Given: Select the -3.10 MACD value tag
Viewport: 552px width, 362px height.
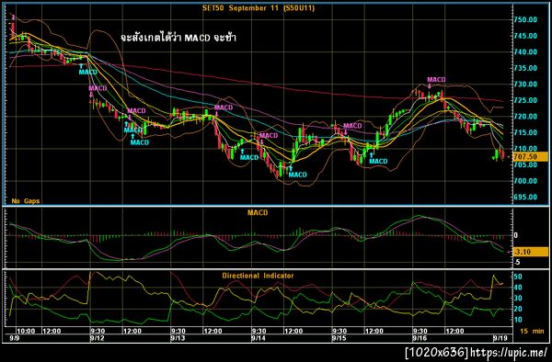Looking at the screenshot, I should click(x=531, y=252).
